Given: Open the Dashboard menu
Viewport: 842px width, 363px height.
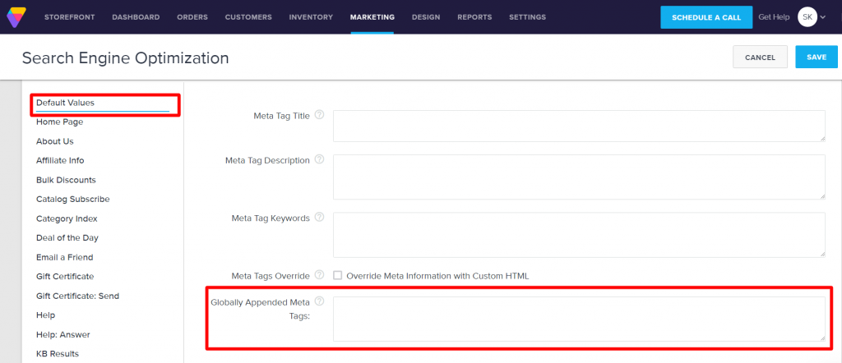Looking at the screenshot, I should pos(136,17).
